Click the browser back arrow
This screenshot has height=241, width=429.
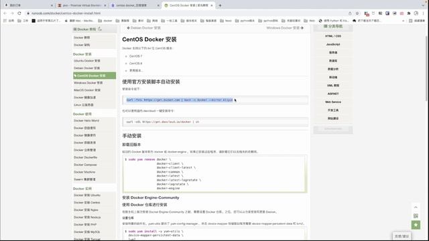[x=5, y=13]
